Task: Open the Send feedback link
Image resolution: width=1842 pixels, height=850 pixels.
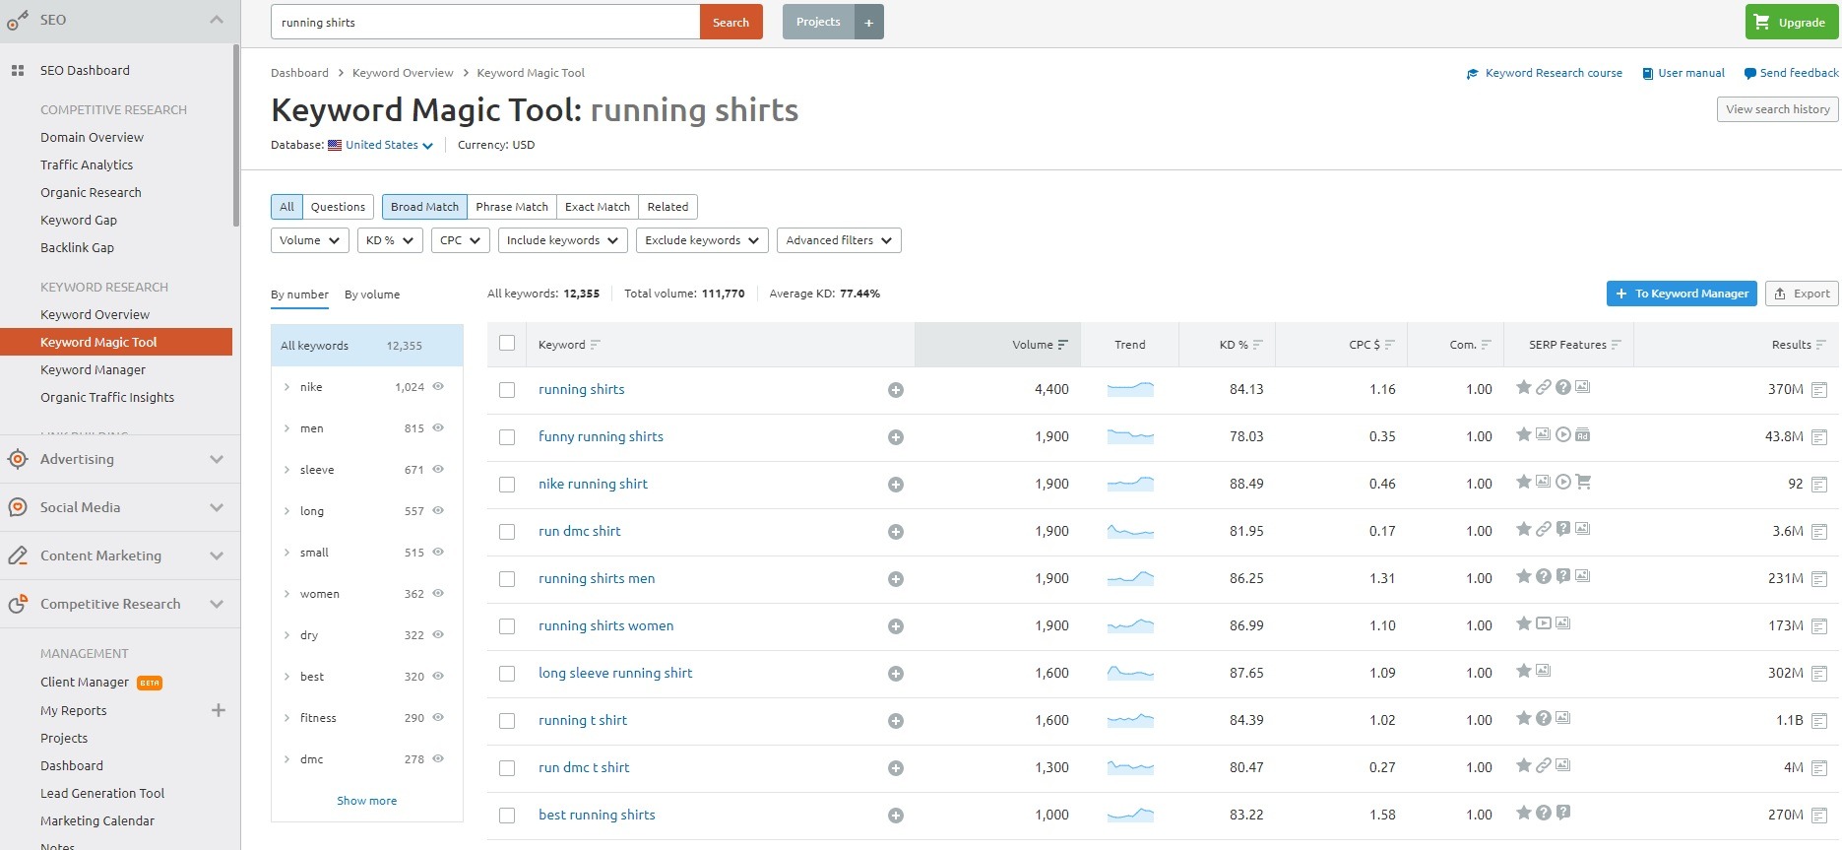Action: [x=1791, y=73]
